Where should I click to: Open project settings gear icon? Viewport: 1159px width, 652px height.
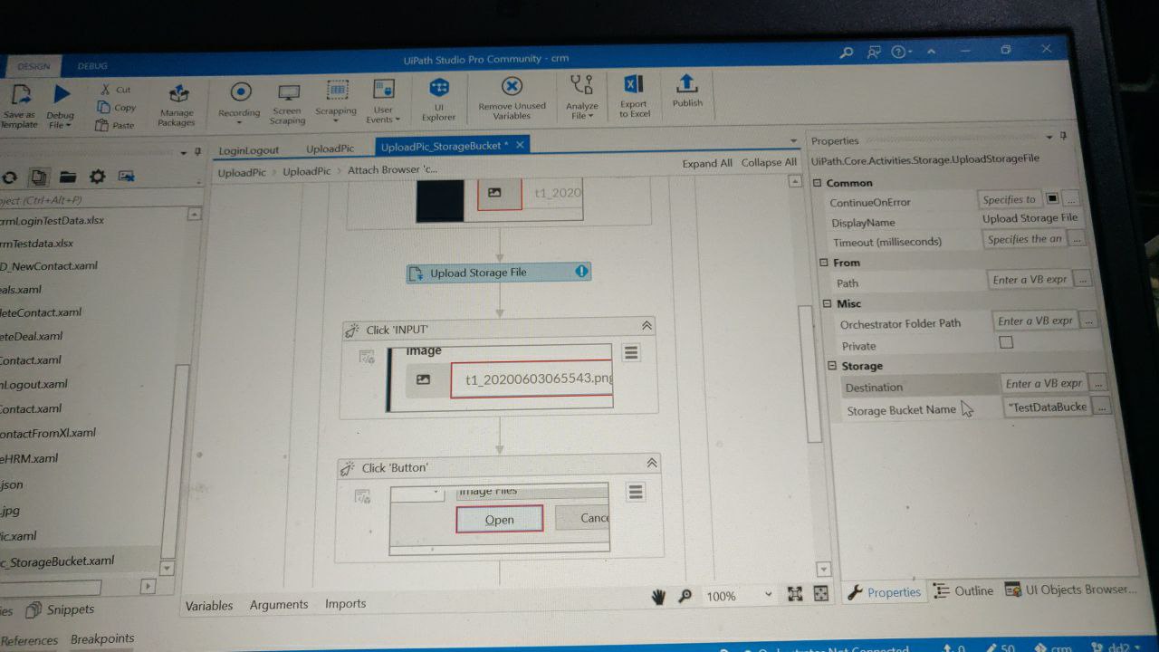click(x=97, y=177)
